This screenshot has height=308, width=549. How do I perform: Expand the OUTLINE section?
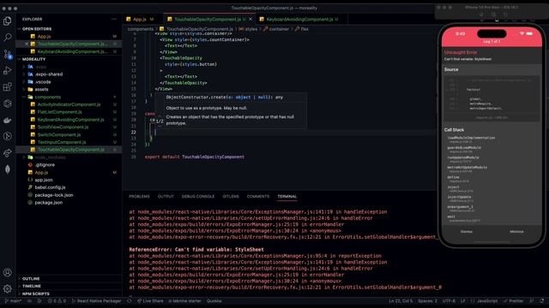coord(31,279)
